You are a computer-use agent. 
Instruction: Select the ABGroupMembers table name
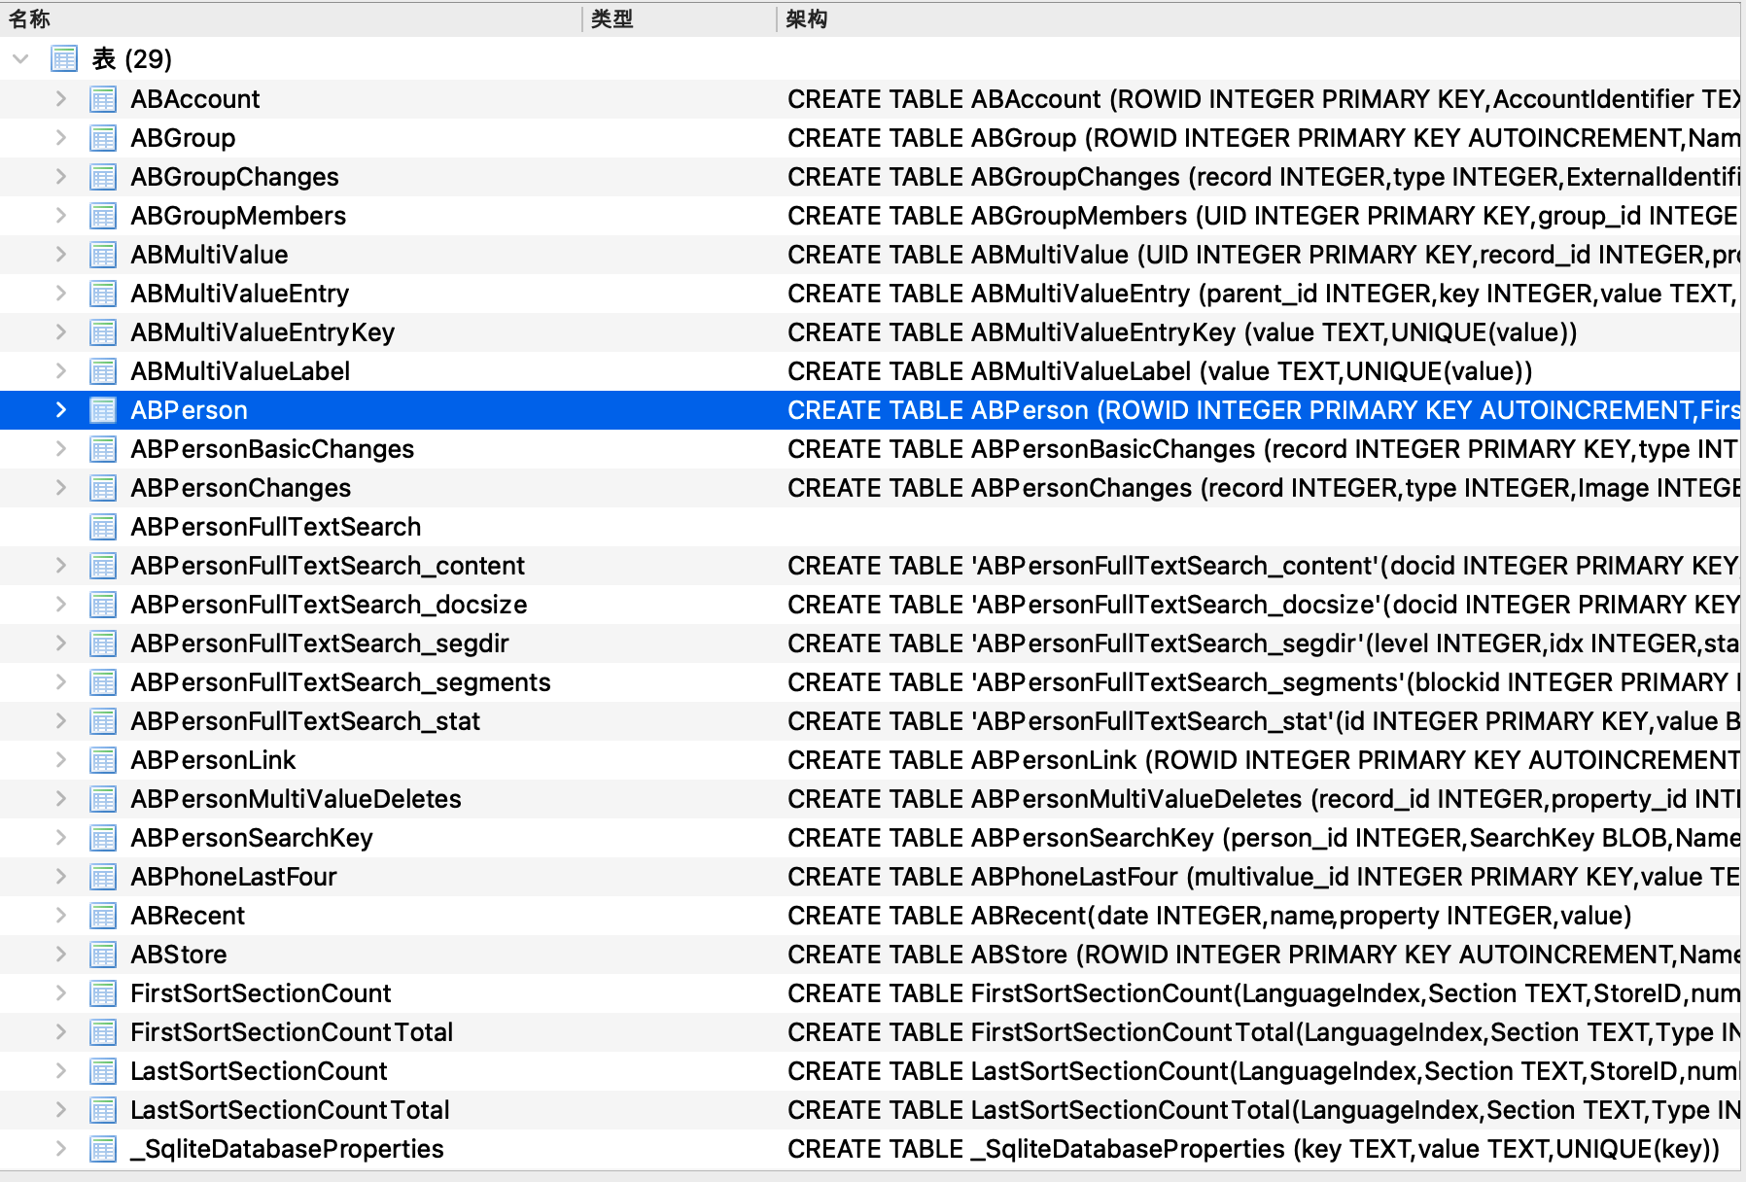click(238, 216)
